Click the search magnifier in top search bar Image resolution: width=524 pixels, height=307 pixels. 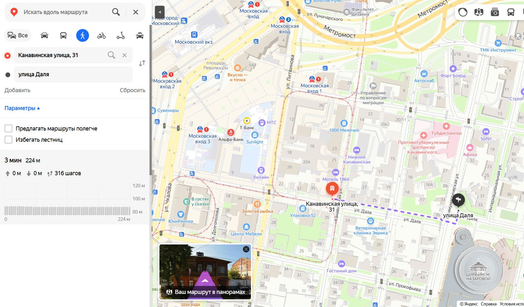pyautogui.click(x=116, y=12)
